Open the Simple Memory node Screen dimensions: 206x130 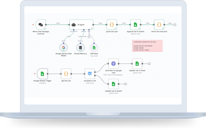80,48
